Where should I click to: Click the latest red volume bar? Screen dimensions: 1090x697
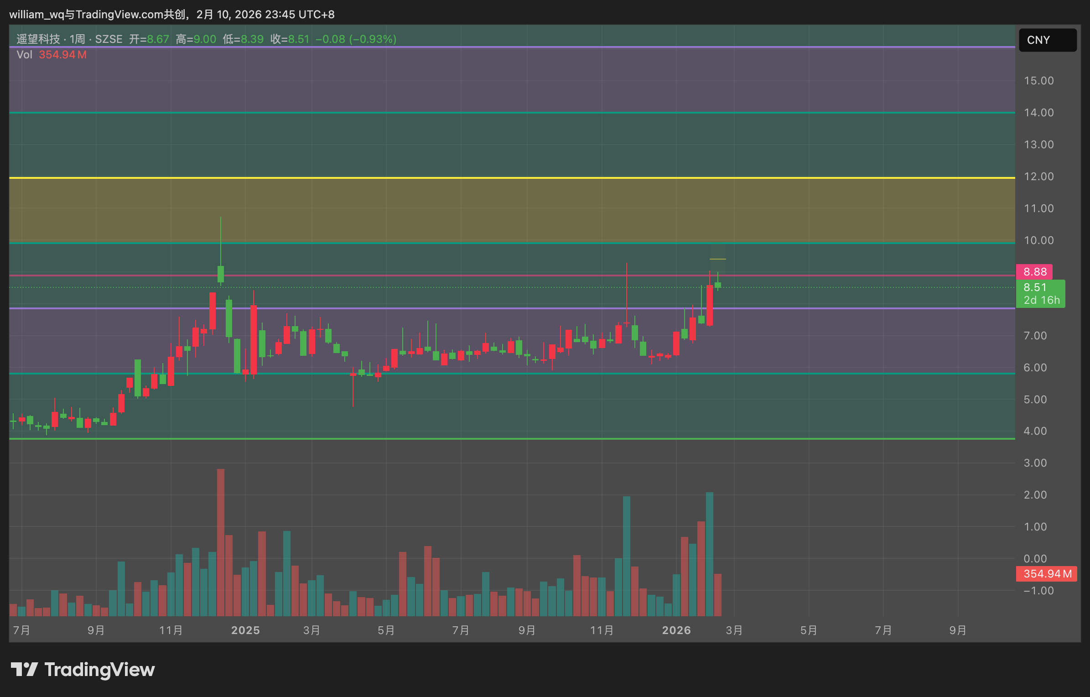718,595
